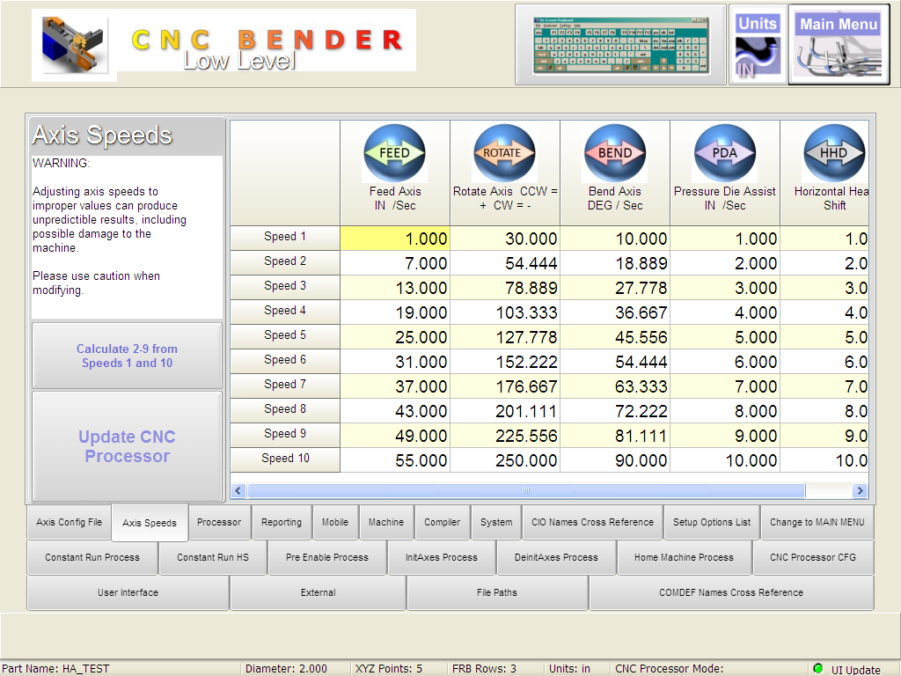Select the Speed 1 Feed Axis cell
Viewport: 901px width, 676px height.
[x=395, y=239]
